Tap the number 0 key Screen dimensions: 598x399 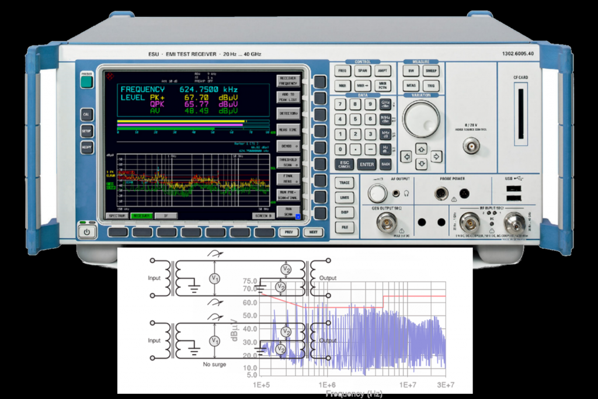pyautogui.click(x=340, y=149)
